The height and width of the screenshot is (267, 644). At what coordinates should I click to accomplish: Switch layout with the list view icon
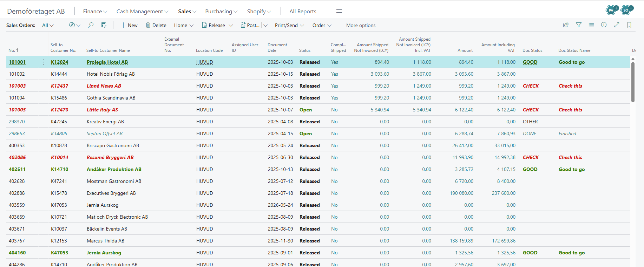591,25
